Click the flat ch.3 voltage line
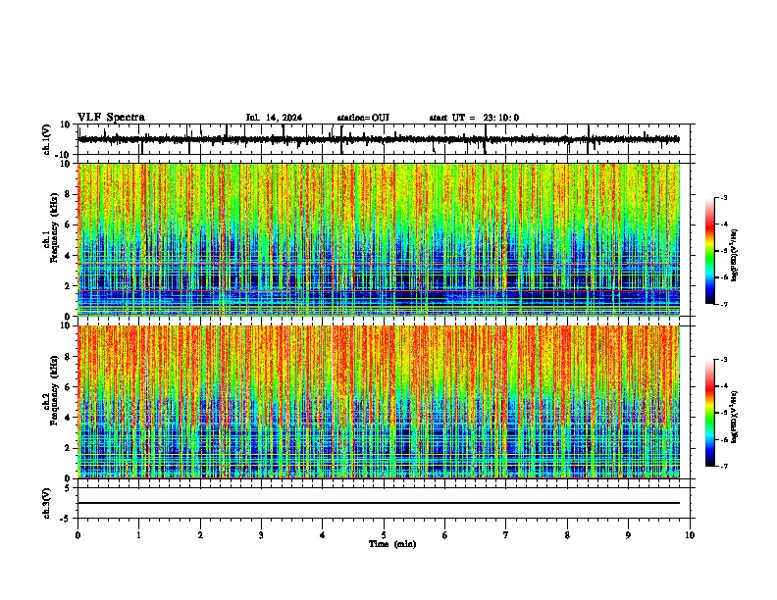The height and width of the screenshot is (600, 777). pyautogui.click(x=379, y=503)
